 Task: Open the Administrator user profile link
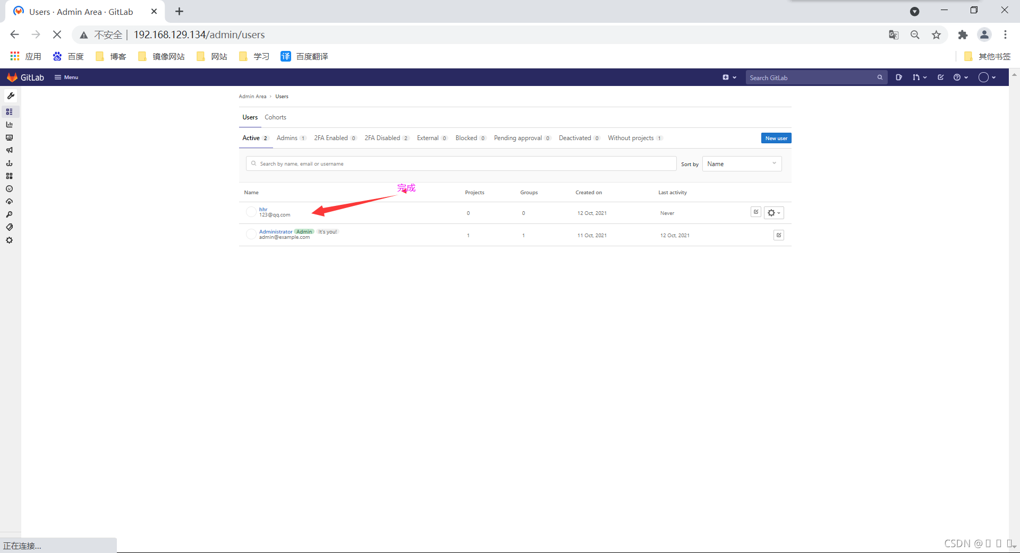[276, 232]
